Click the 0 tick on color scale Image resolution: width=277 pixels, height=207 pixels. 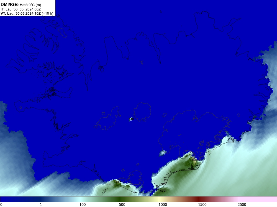pos(1,205)
